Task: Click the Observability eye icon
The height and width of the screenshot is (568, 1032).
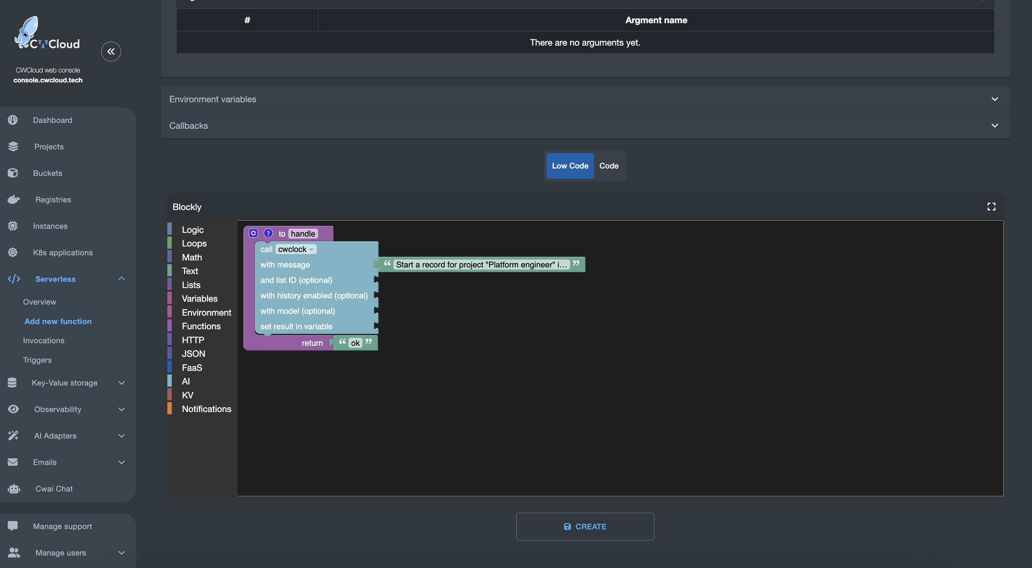Action: 13,409
